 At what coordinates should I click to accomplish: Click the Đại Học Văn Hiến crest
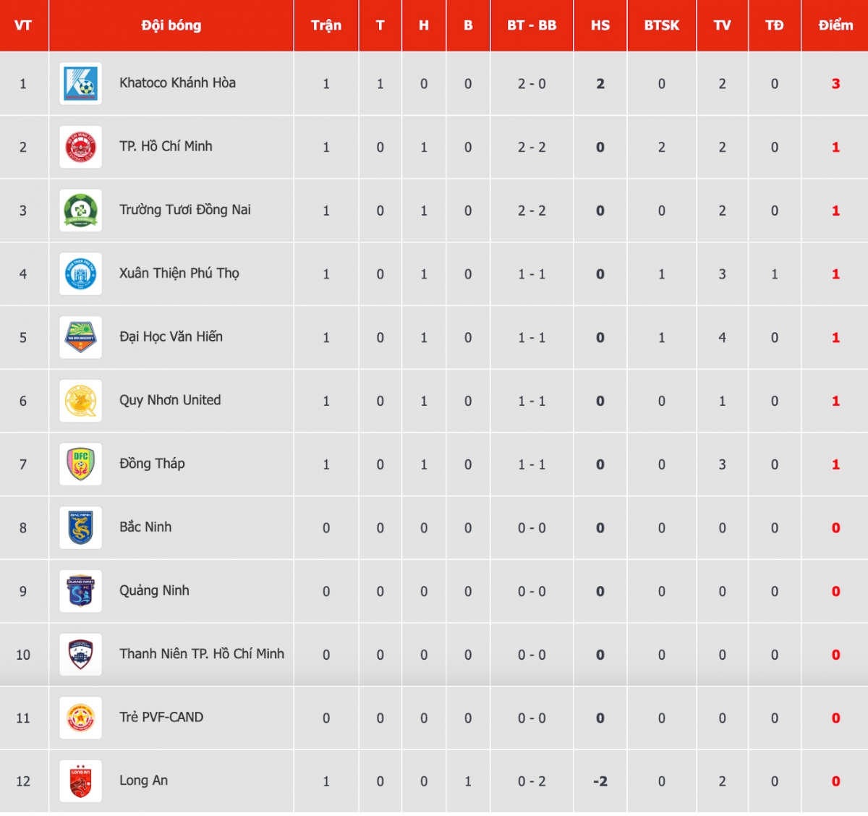(80, 337)
